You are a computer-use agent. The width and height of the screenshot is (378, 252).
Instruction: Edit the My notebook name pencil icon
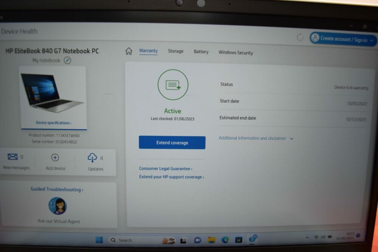(x=67, y=60)
